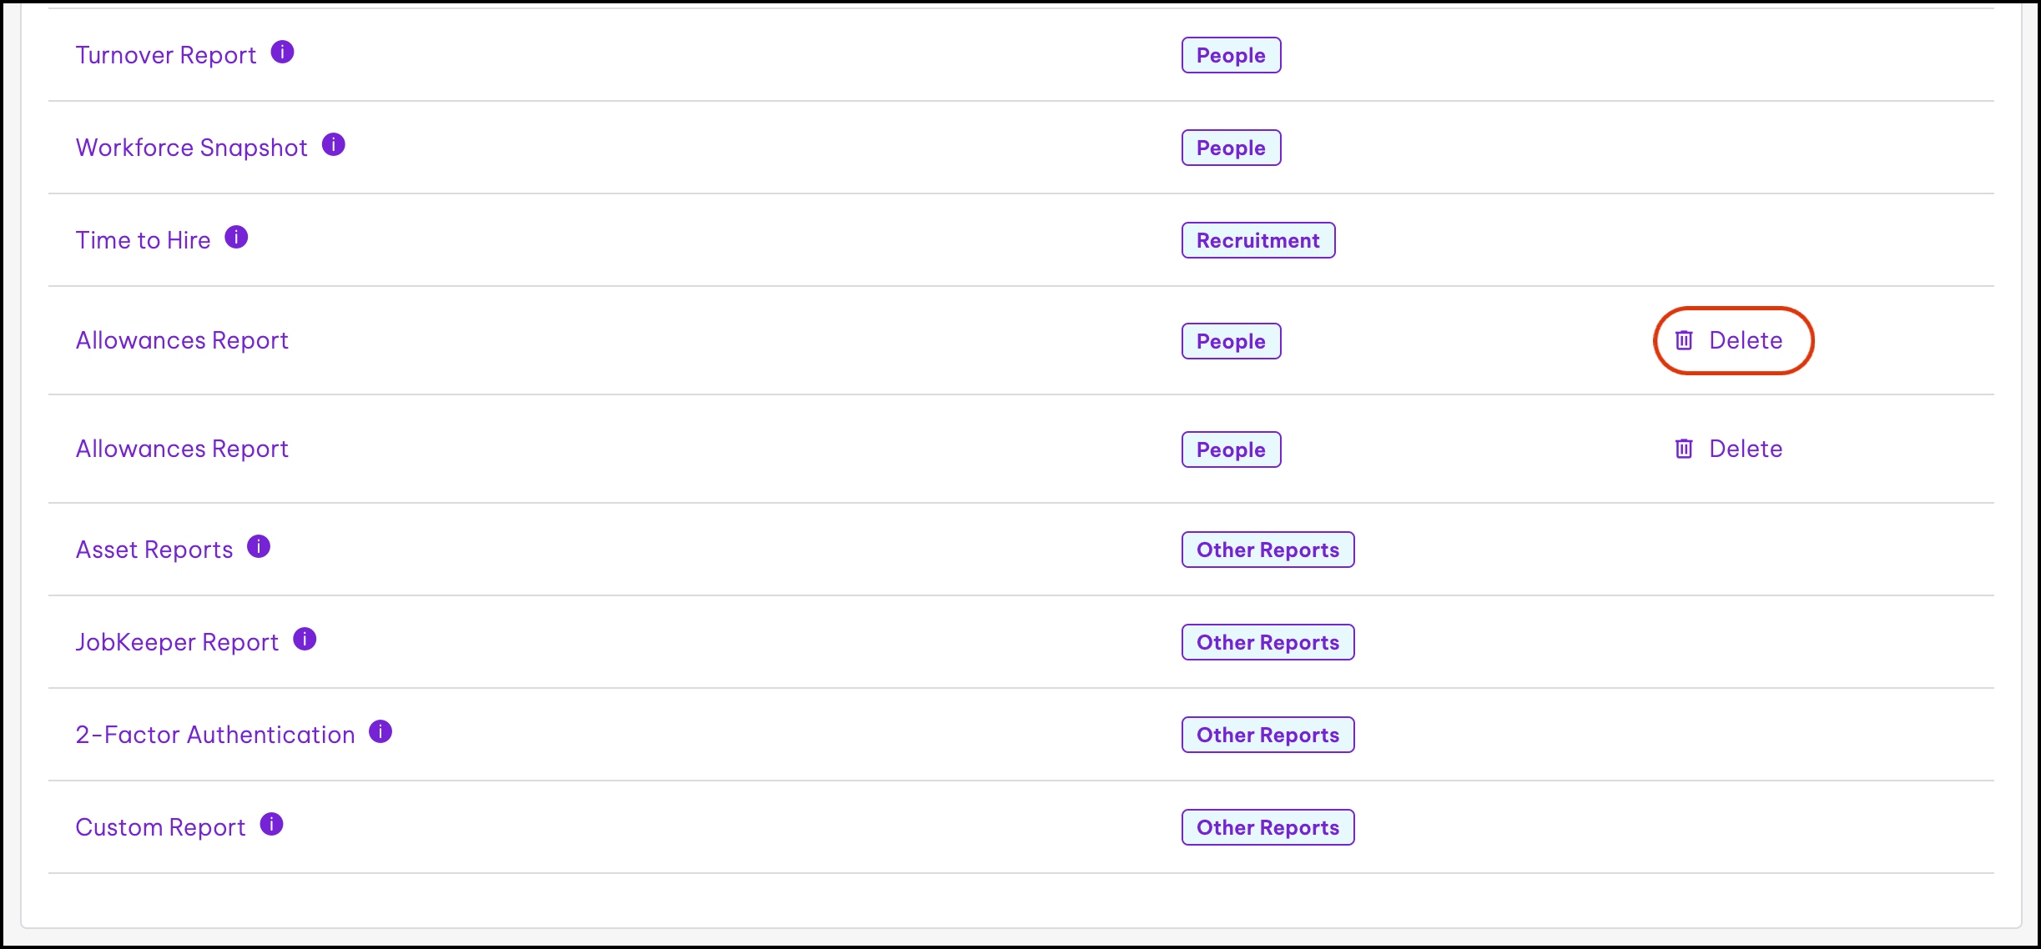
Task: Click the info icon next to Asset Reports
Action: coord(259,547)
